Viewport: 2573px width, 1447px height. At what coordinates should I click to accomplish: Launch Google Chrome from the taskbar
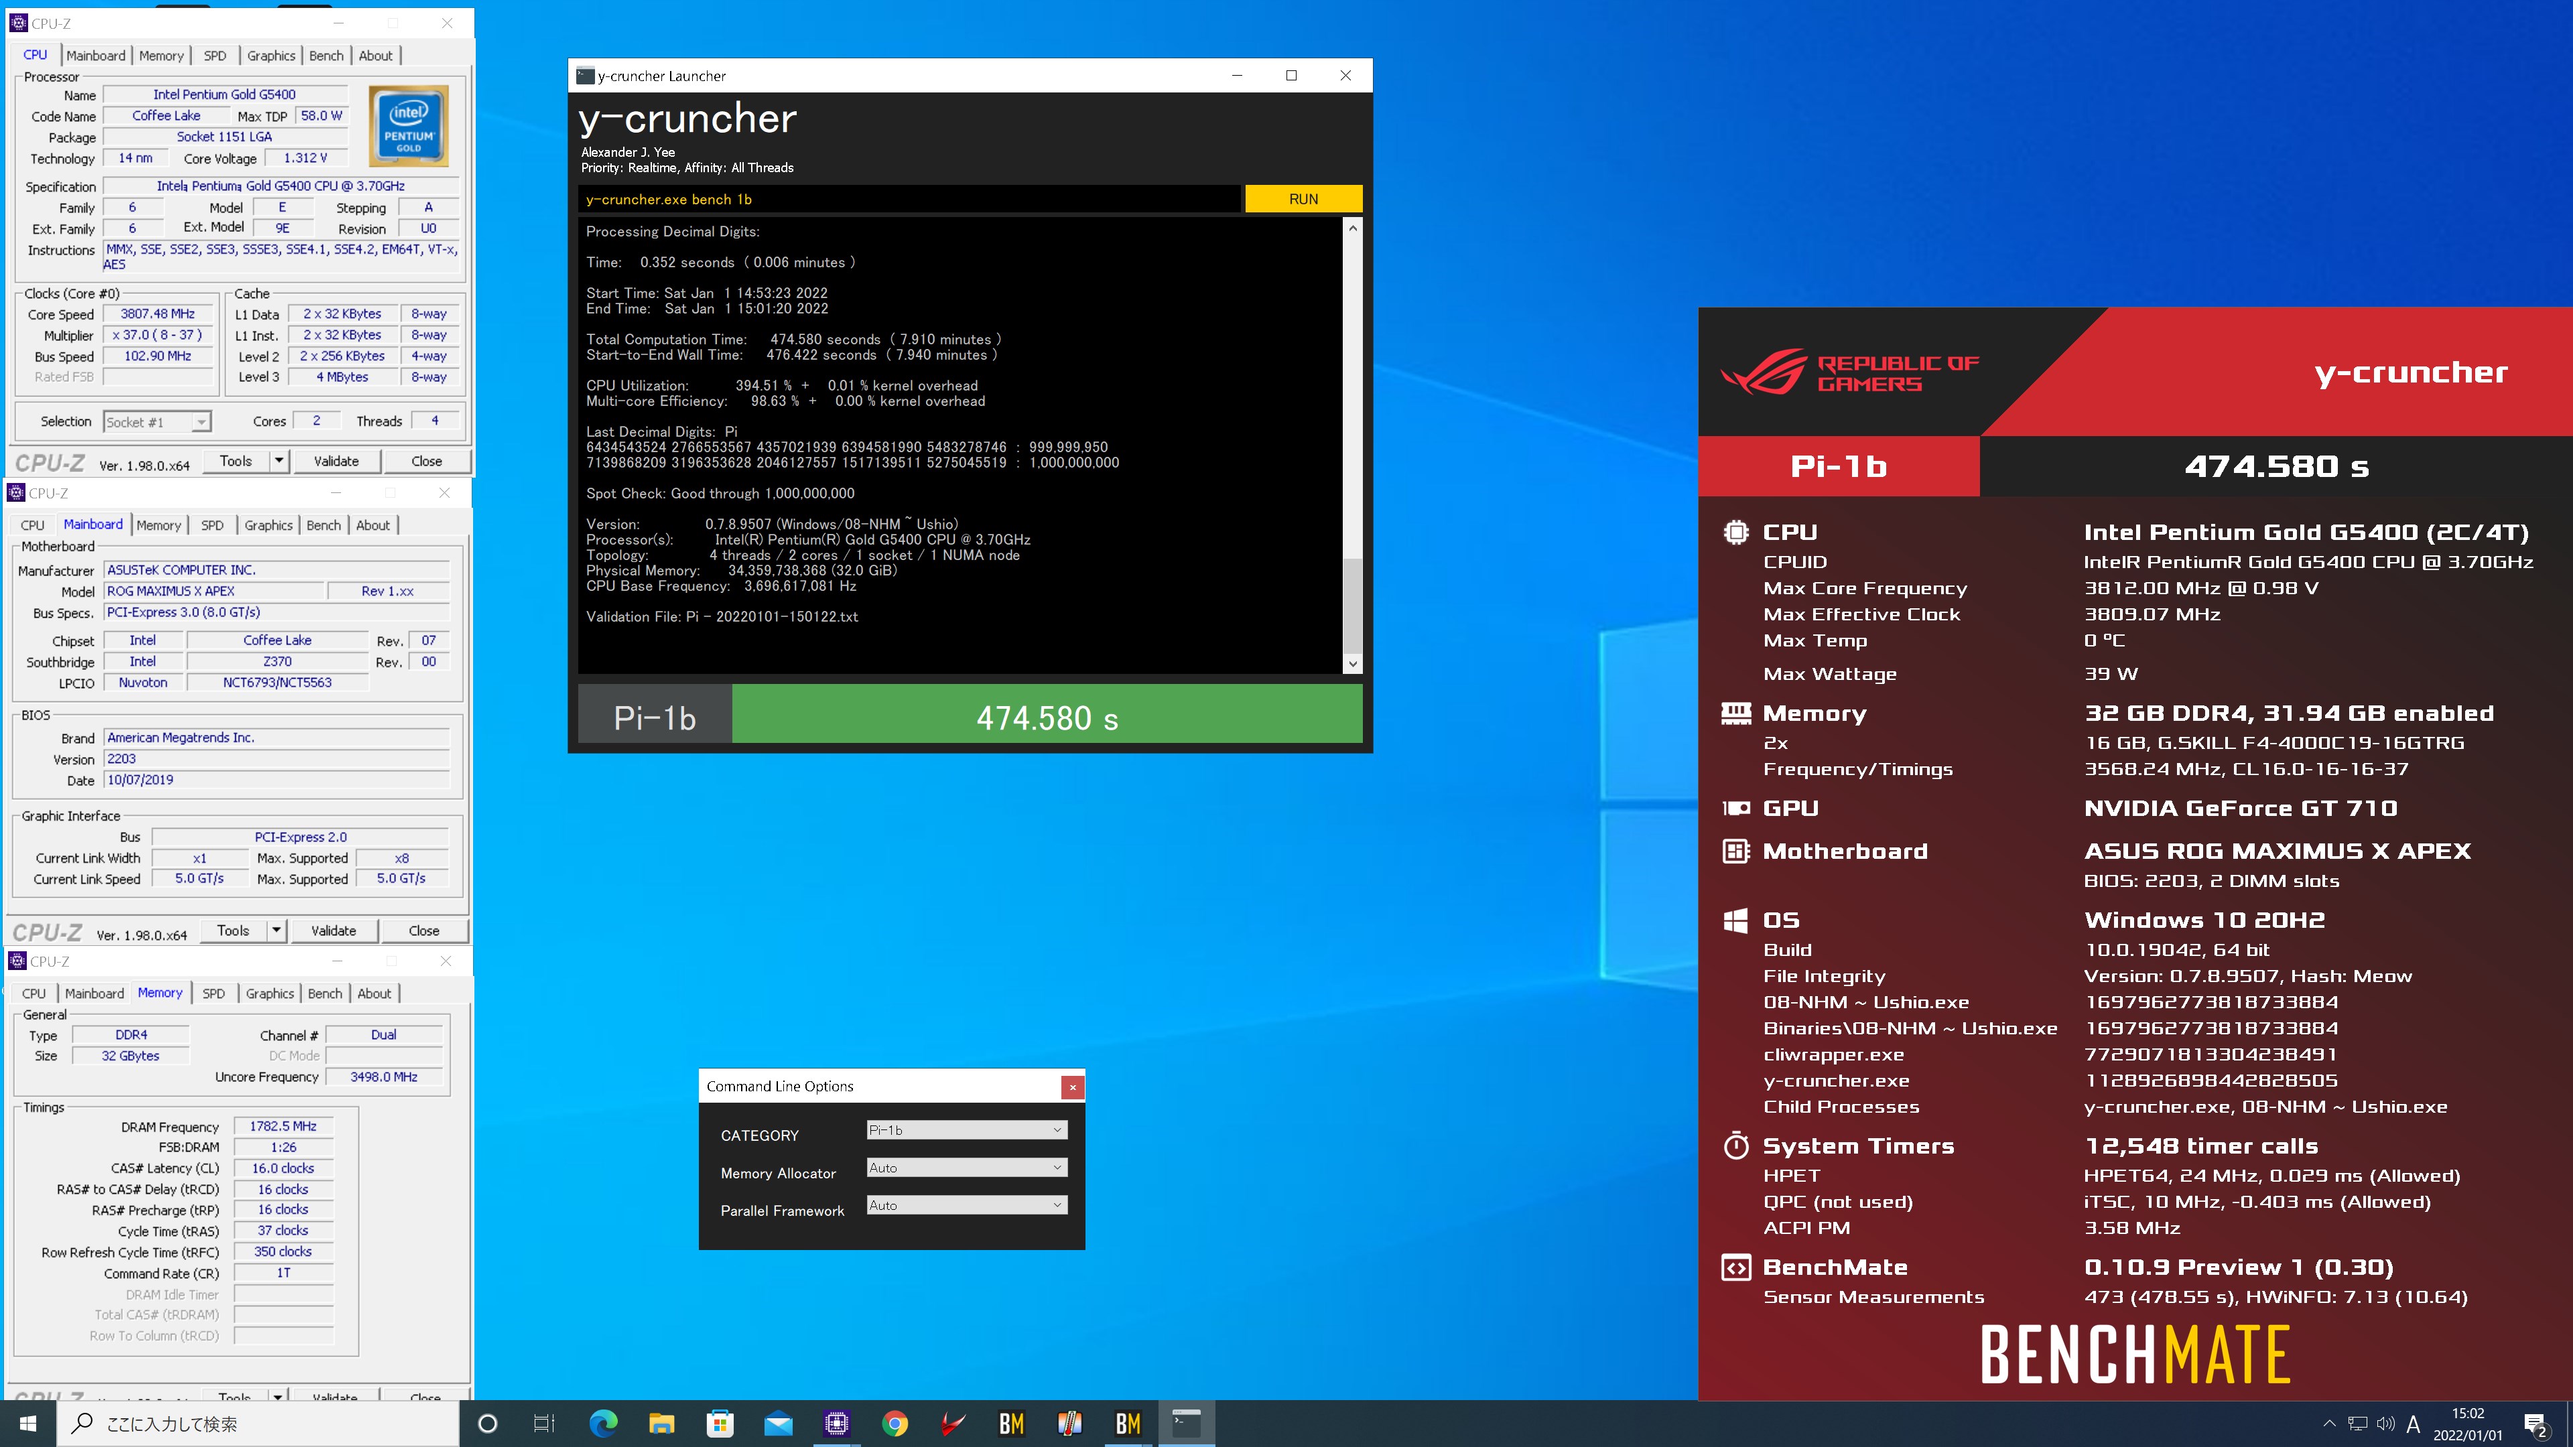point(895,1423)
